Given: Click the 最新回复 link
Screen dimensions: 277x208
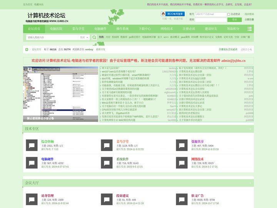Looking at the screenshot, I should coord(100,50).
